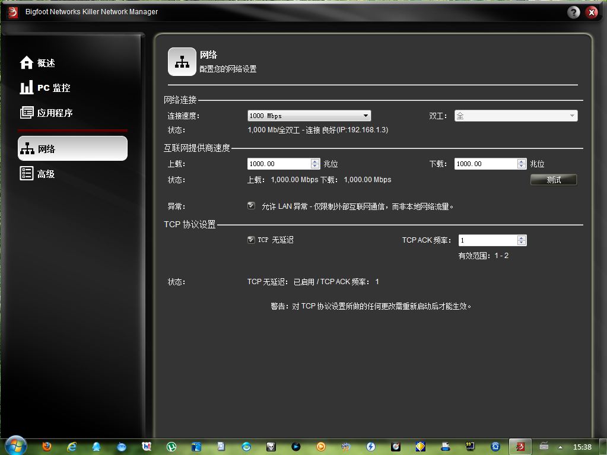Open the blue lightning bolt taskbar icon
Image resolution: width=607 pixels, height=455 pixels.
[x=371, y=447]
